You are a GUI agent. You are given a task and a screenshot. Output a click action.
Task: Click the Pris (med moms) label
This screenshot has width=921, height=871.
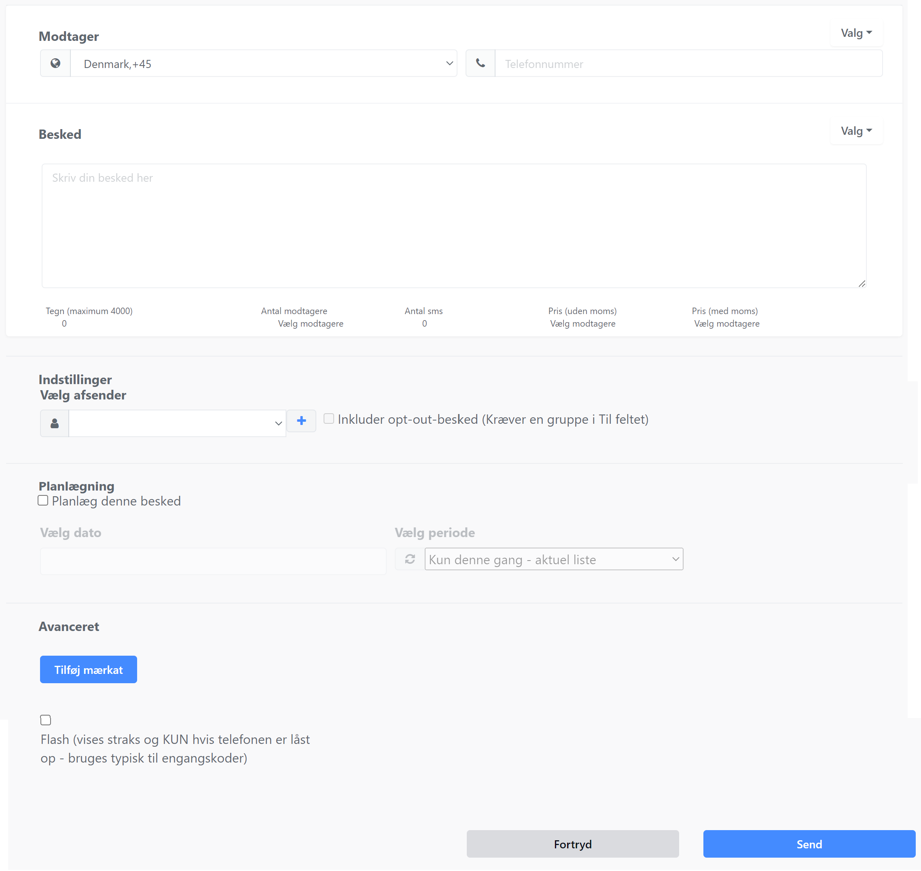tap(725, 311)
